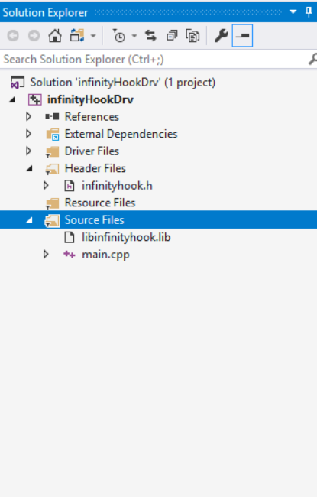Image resolution: width=317 pixels, height=497 pixels.
Task: Open Solution Explorer window options dropdown arrow
Action: coord(293,12)
